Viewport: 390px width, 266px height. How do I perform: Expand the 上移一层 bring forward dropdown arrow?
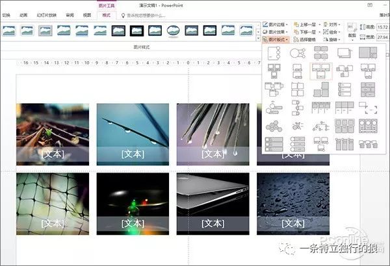320,25
